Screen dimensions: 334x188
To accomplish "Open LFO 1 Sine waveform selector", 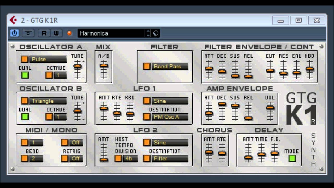I will (x=170, y=101).
